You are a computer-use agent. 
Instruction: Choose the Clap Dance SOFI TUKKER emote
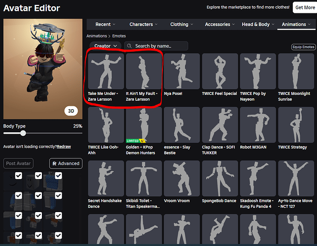[x=220, y=124]
